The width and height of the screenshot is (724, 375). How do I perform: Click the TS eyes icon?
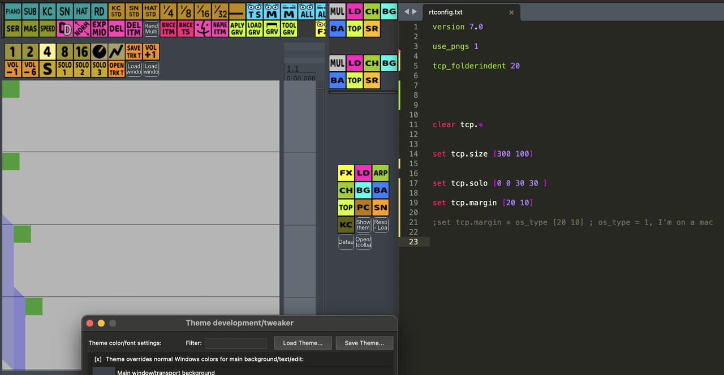point(255,11)
